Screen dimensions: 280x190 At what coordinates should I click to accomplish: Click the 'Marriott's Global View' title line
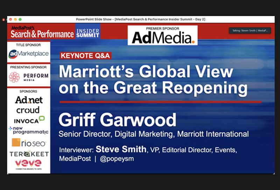146,72
